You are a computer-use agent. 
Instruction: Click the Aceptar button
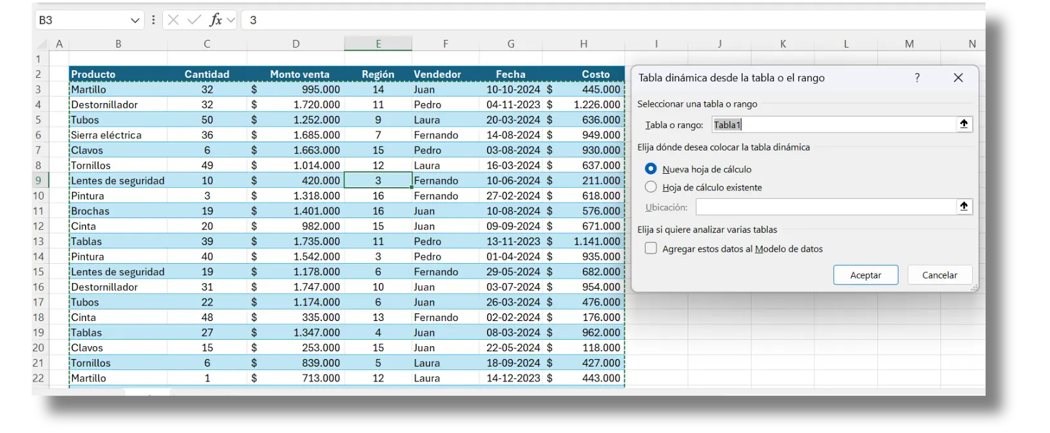pos(866,275)
